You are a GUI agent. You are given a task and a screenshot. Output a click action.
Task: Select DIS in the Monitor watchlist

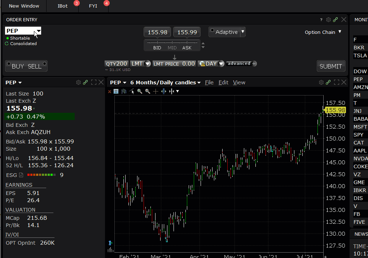360,198
